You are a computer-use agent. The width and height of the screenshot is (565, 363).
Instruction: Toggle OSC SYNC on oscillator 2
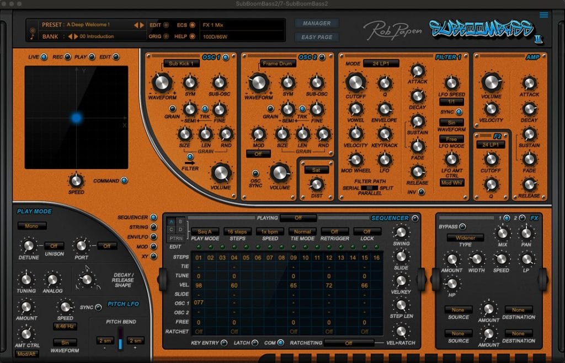255,174
